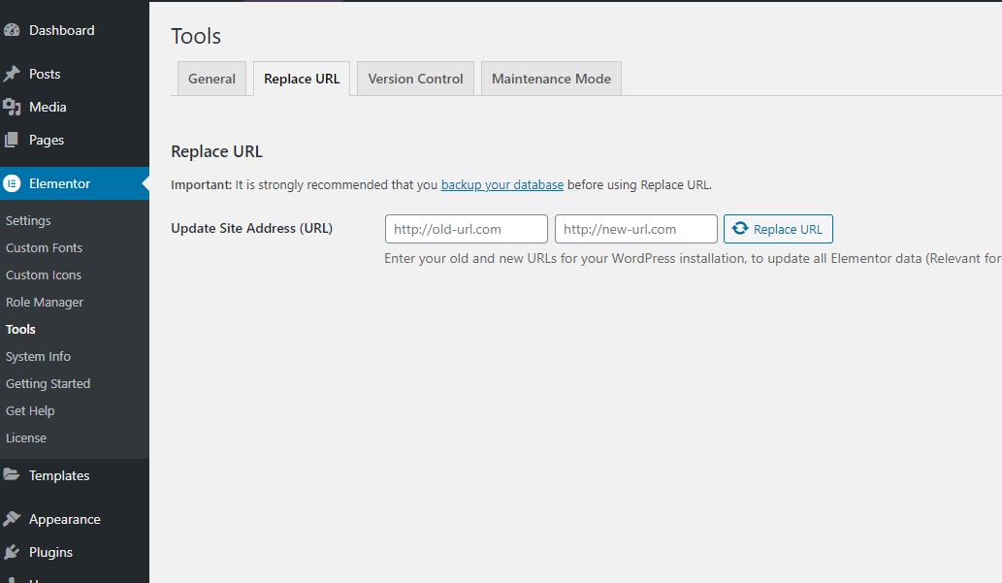This screenshot has height=583, width=1002.
Task: Click the Appearance paintbrush icon
Action: coord(12,519)
